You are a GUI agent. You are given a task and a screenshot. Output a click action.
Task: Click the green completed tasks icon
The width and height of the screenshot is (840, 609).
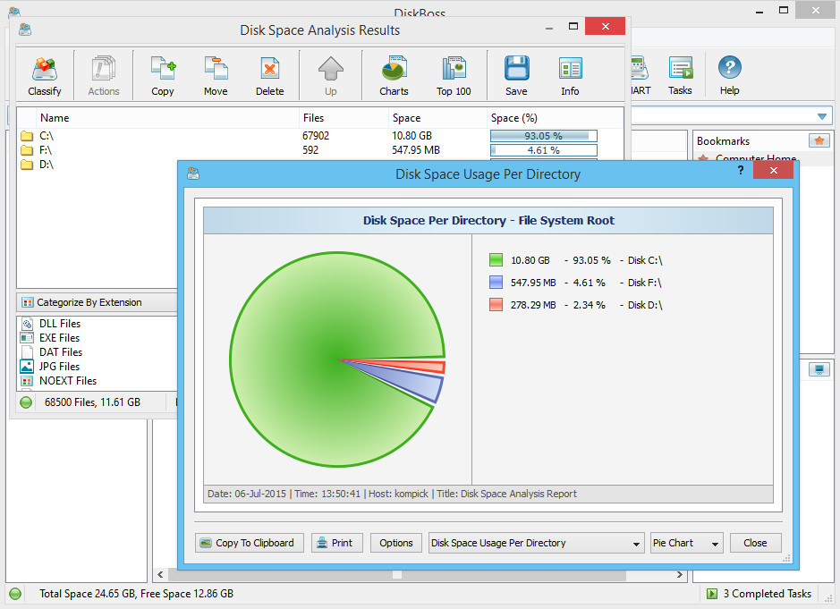(x=712, y=594)
